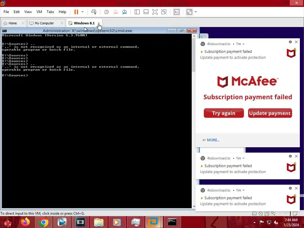Open settings gear on bottom notification
The height and width of the screenshot is (228, 304).
(x=290, y=188)
